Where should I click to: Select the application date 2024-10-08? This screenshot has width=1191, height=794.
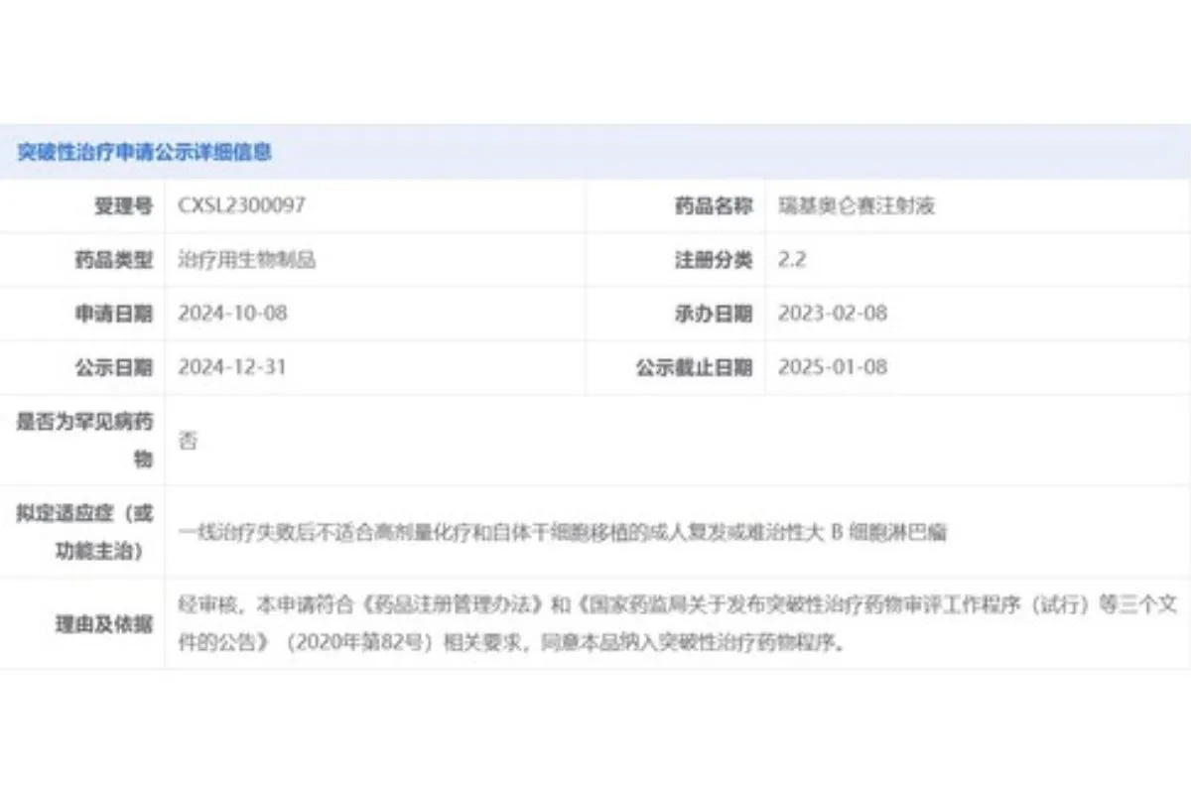[232, 314]
